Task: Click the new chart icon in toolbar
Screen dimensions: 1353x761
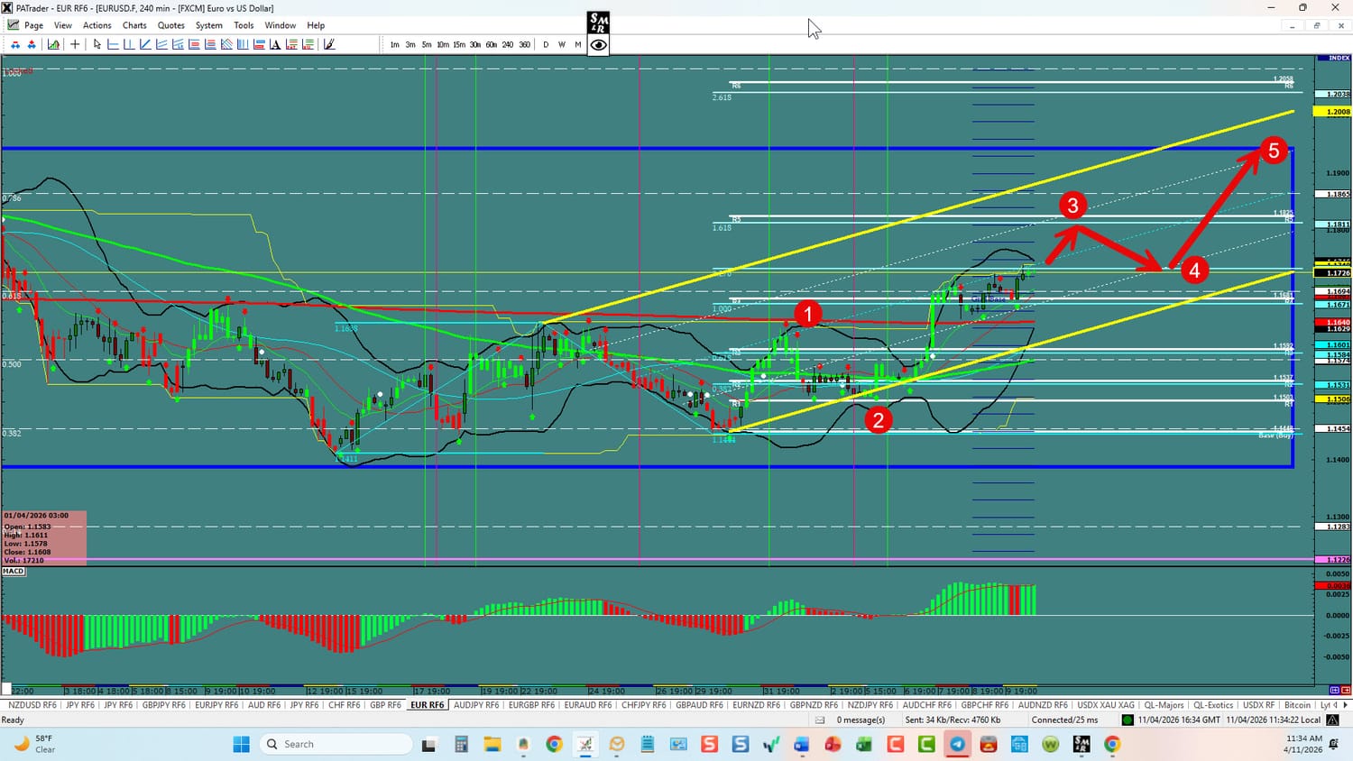Action: click(x=54, y=44)
